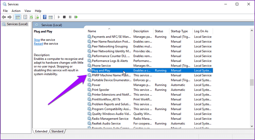Minimize the Services window
Image resolution: width=255 pixels, height=140 pixels.
(x=225, y=4)
